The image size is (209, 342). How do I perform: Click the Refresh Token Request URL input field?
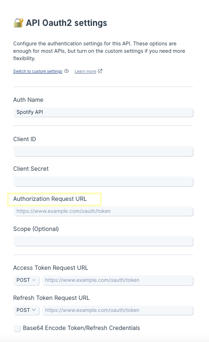(118, 310)
